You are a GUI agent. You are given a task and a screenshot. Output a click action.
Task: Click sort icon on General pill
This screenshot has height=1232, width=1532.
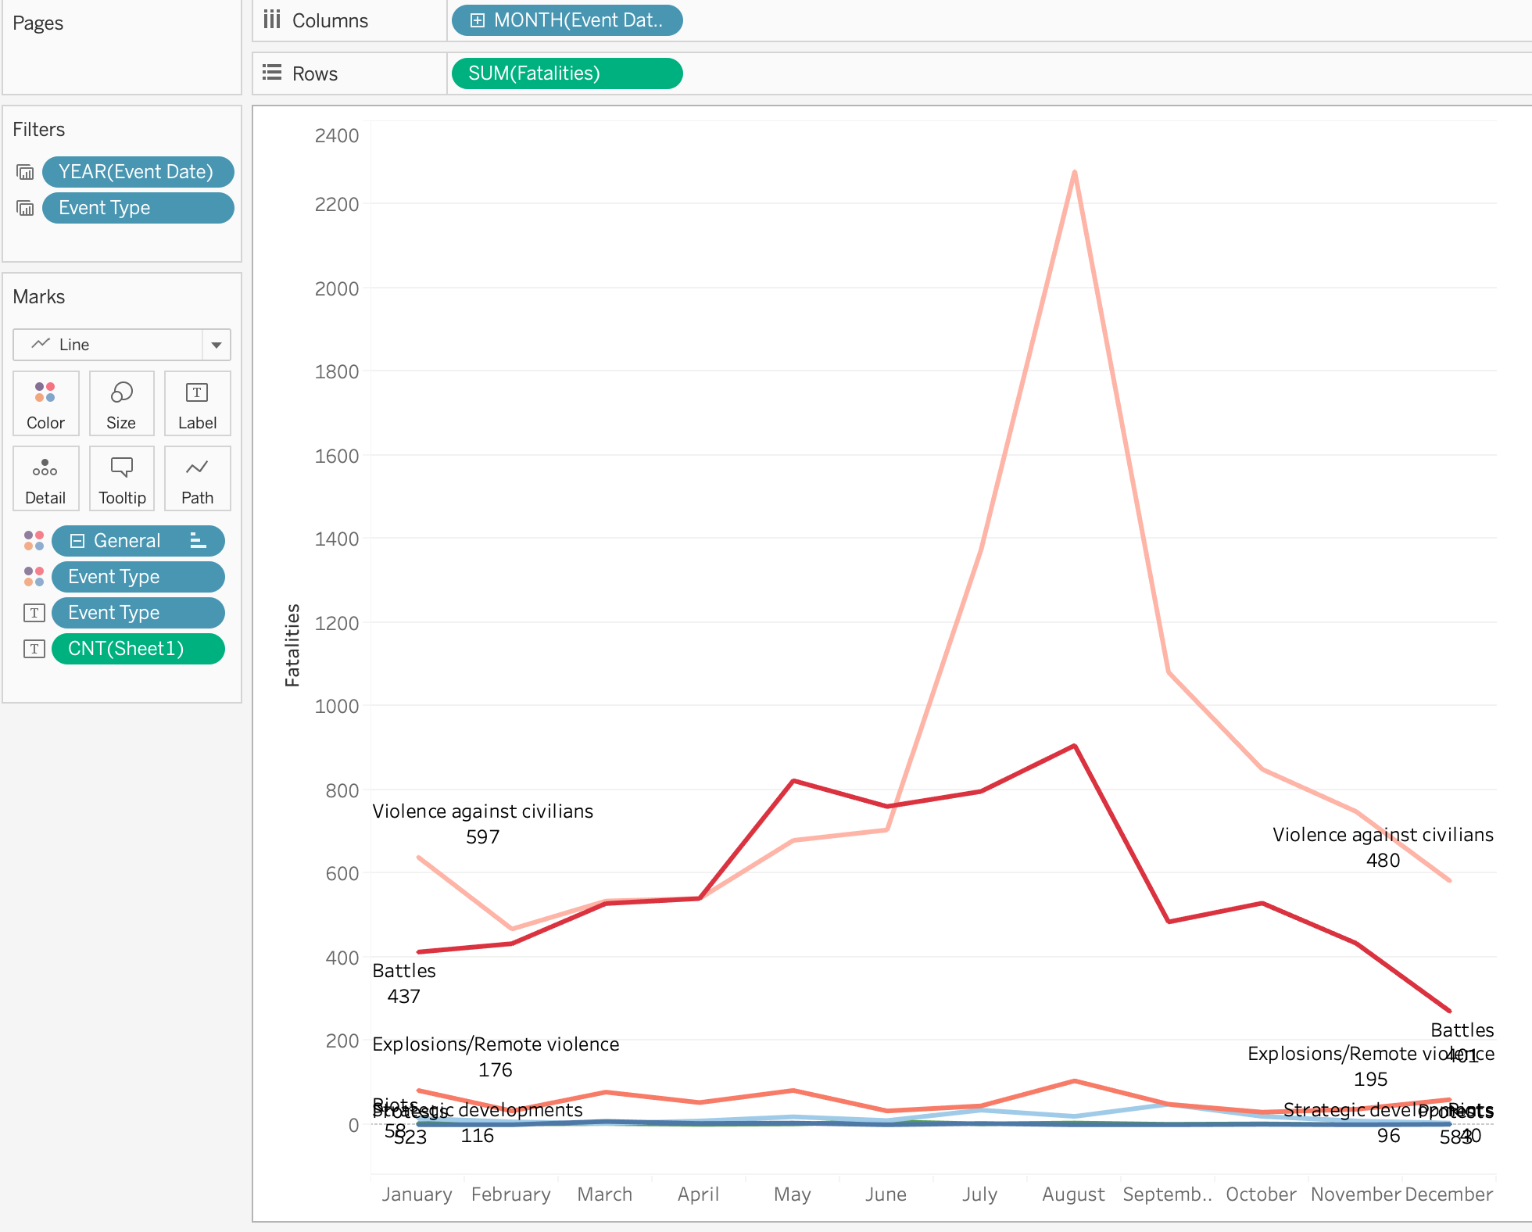[x=199, y=541]
